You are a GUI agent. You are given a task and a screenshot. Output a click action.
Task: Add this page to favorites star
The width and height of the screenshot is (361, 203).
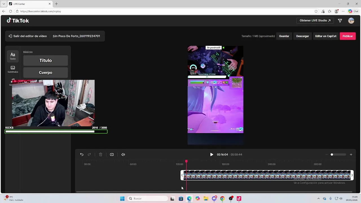click(x=316, y=11)
